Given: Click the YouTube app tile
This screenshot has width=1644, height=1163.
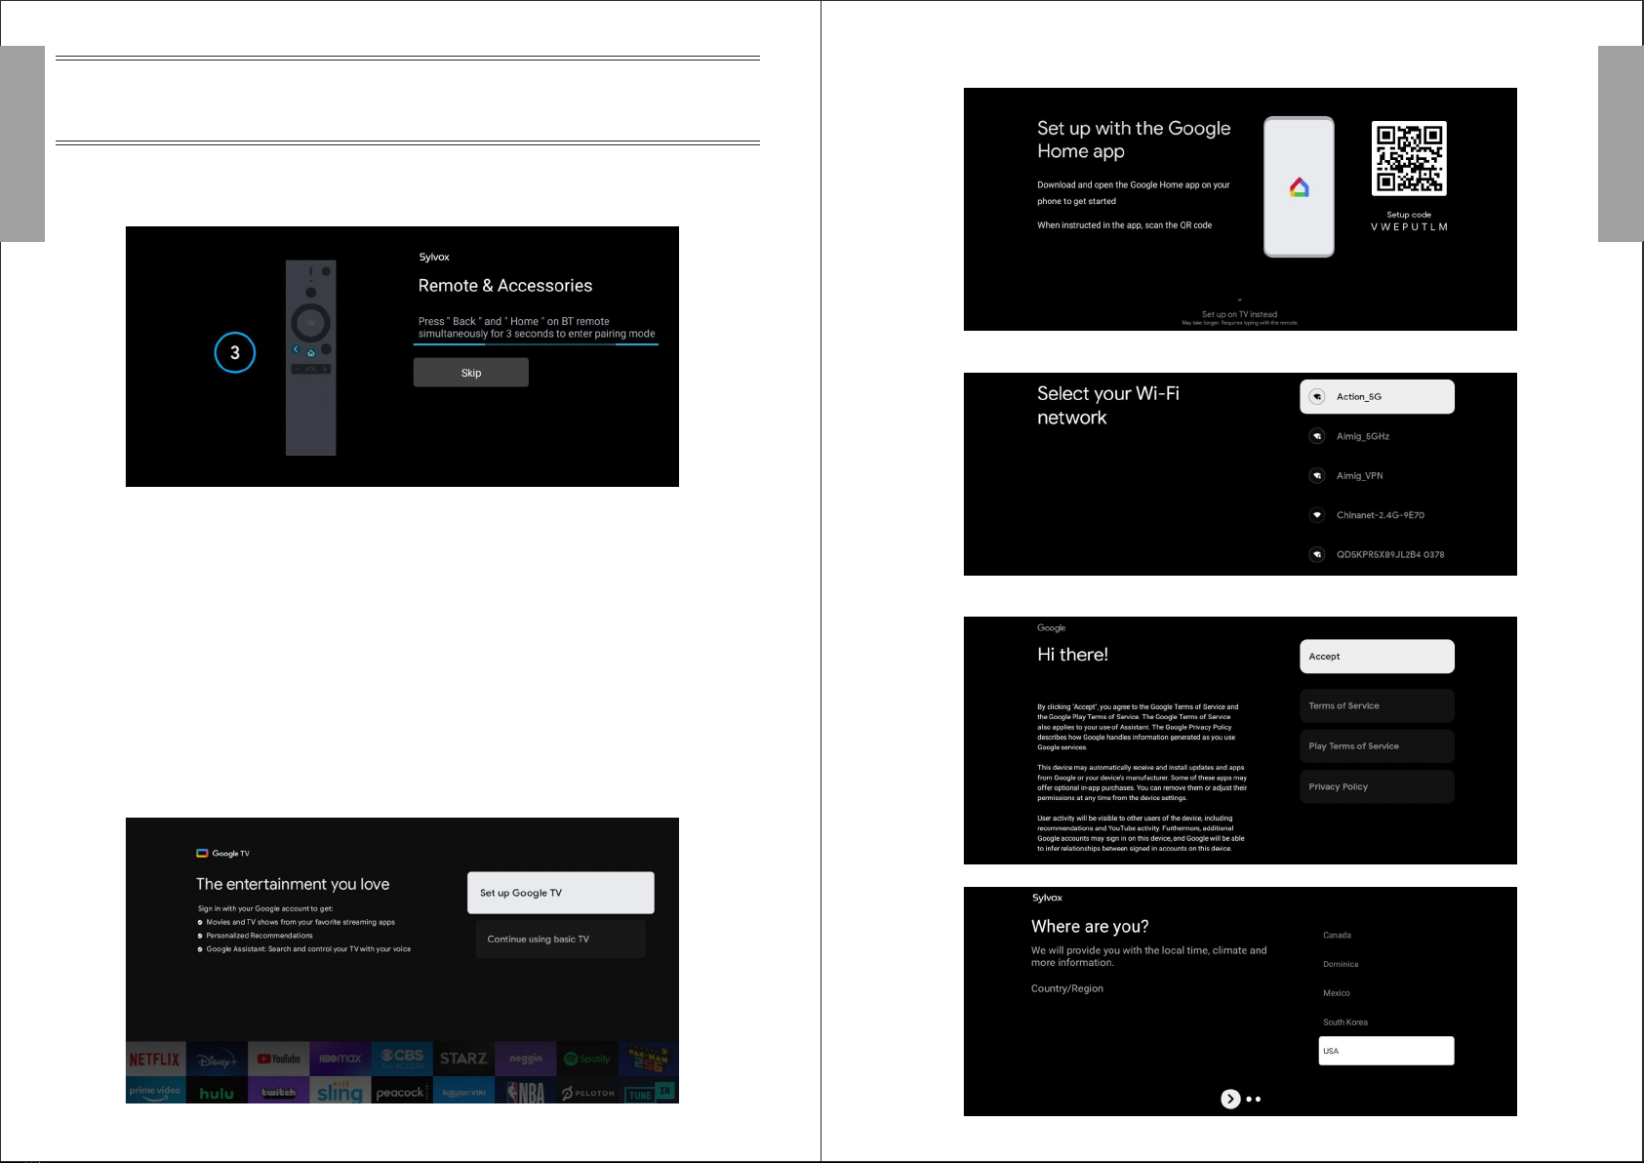Looking at the screenshot, I should click(278, 1059).
